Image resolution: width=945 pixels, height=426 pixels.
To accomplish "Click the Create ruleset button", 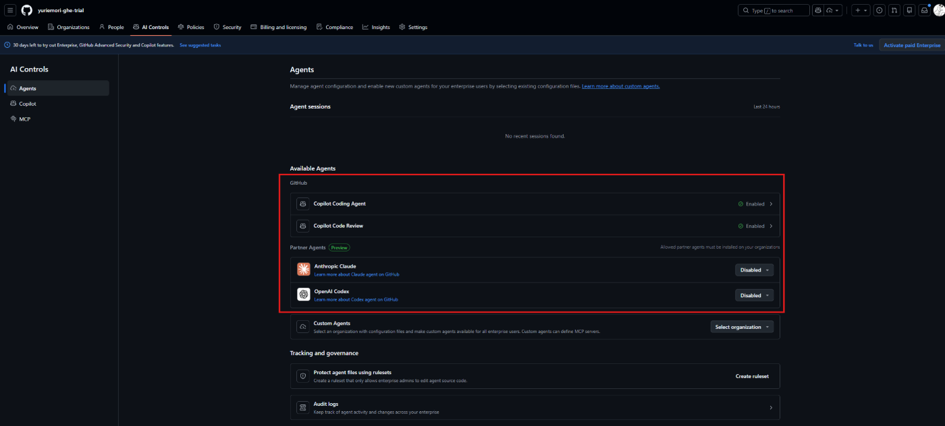I will pyautogui.click(x=752, y=376).
